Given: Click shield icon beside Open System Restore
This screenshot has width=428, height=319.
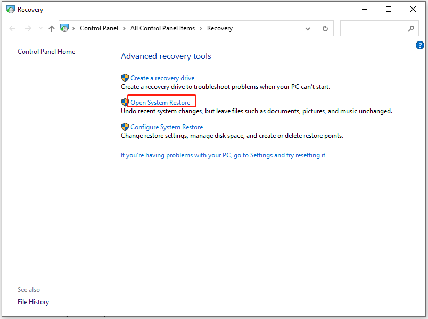Looking at the screenshot, I should click(x=124, y=103).
